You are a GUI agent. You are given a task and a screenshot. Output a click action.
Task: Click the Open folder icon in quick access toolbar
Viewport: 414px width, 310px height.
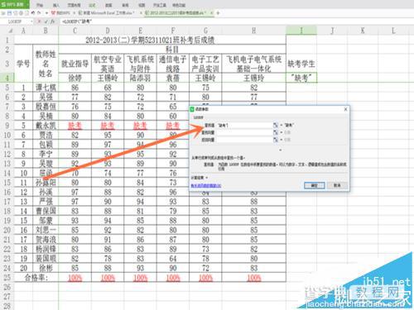[3, 13]
